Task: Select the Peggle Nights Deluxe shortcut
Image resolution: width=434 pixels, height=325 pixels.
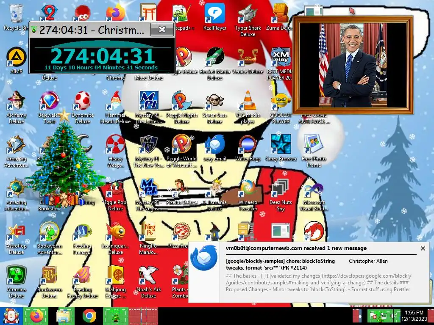Action: tap(181, 107)
